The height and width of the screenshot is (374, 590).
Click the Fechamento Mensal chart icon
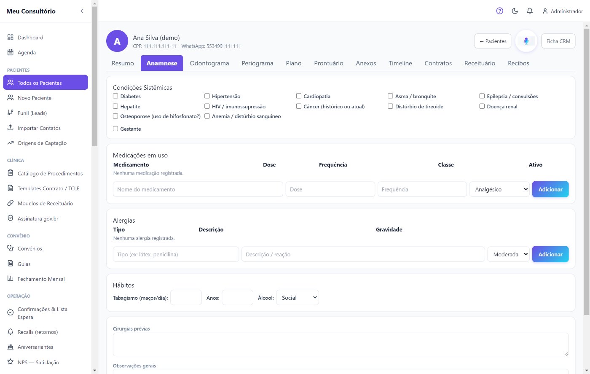coord(11,279)
